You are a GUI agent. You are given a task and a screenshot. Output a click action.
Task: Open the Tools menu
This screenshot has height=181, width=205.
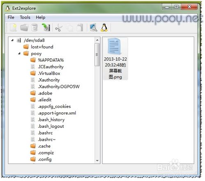click(25, 17)
